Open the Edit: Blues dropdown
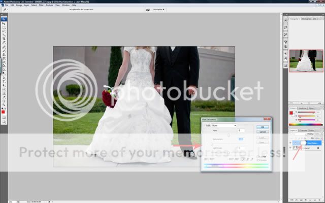The height and width of the screenshot is (203, 325). tap(224, 125)
